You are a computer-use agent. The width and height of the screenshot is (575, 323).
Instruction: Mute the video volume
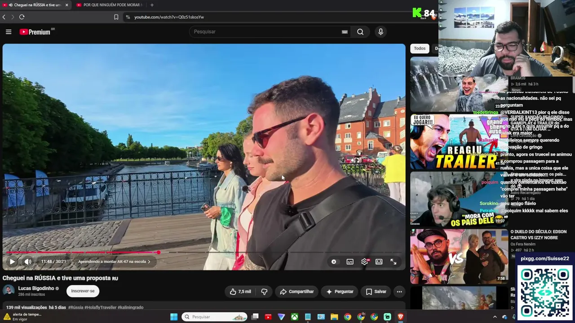coord(28,262)
